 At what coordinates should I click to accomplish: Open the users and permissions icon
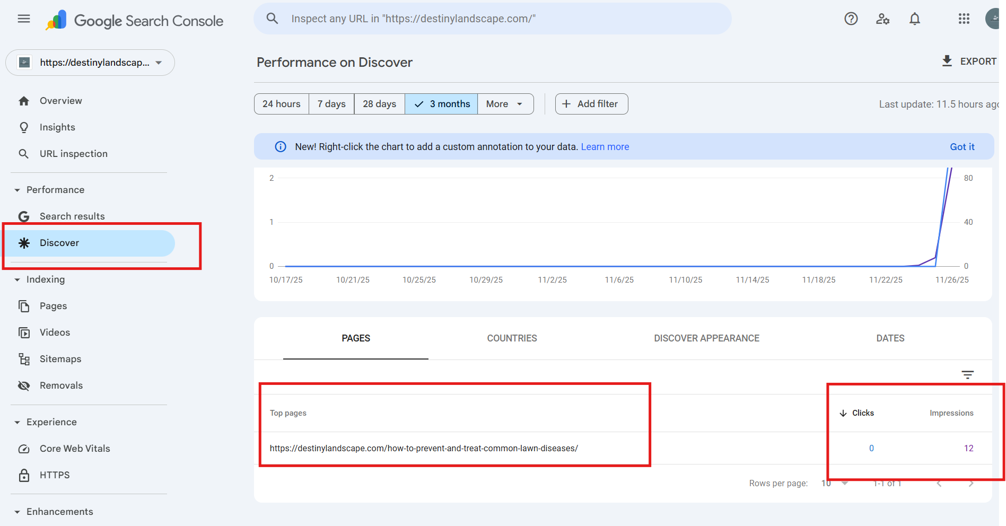coord(882,19)
